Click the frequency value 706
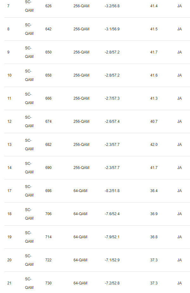Image resolution: width=190 pixels, height=293 pixels. pos(48,214)
